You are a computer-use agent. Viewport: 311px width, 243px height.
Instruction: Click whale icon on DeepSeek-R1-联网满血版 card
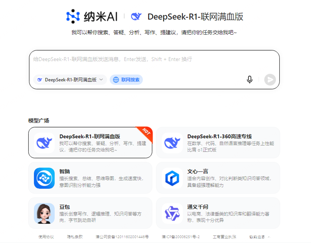(x=44, y=143)
